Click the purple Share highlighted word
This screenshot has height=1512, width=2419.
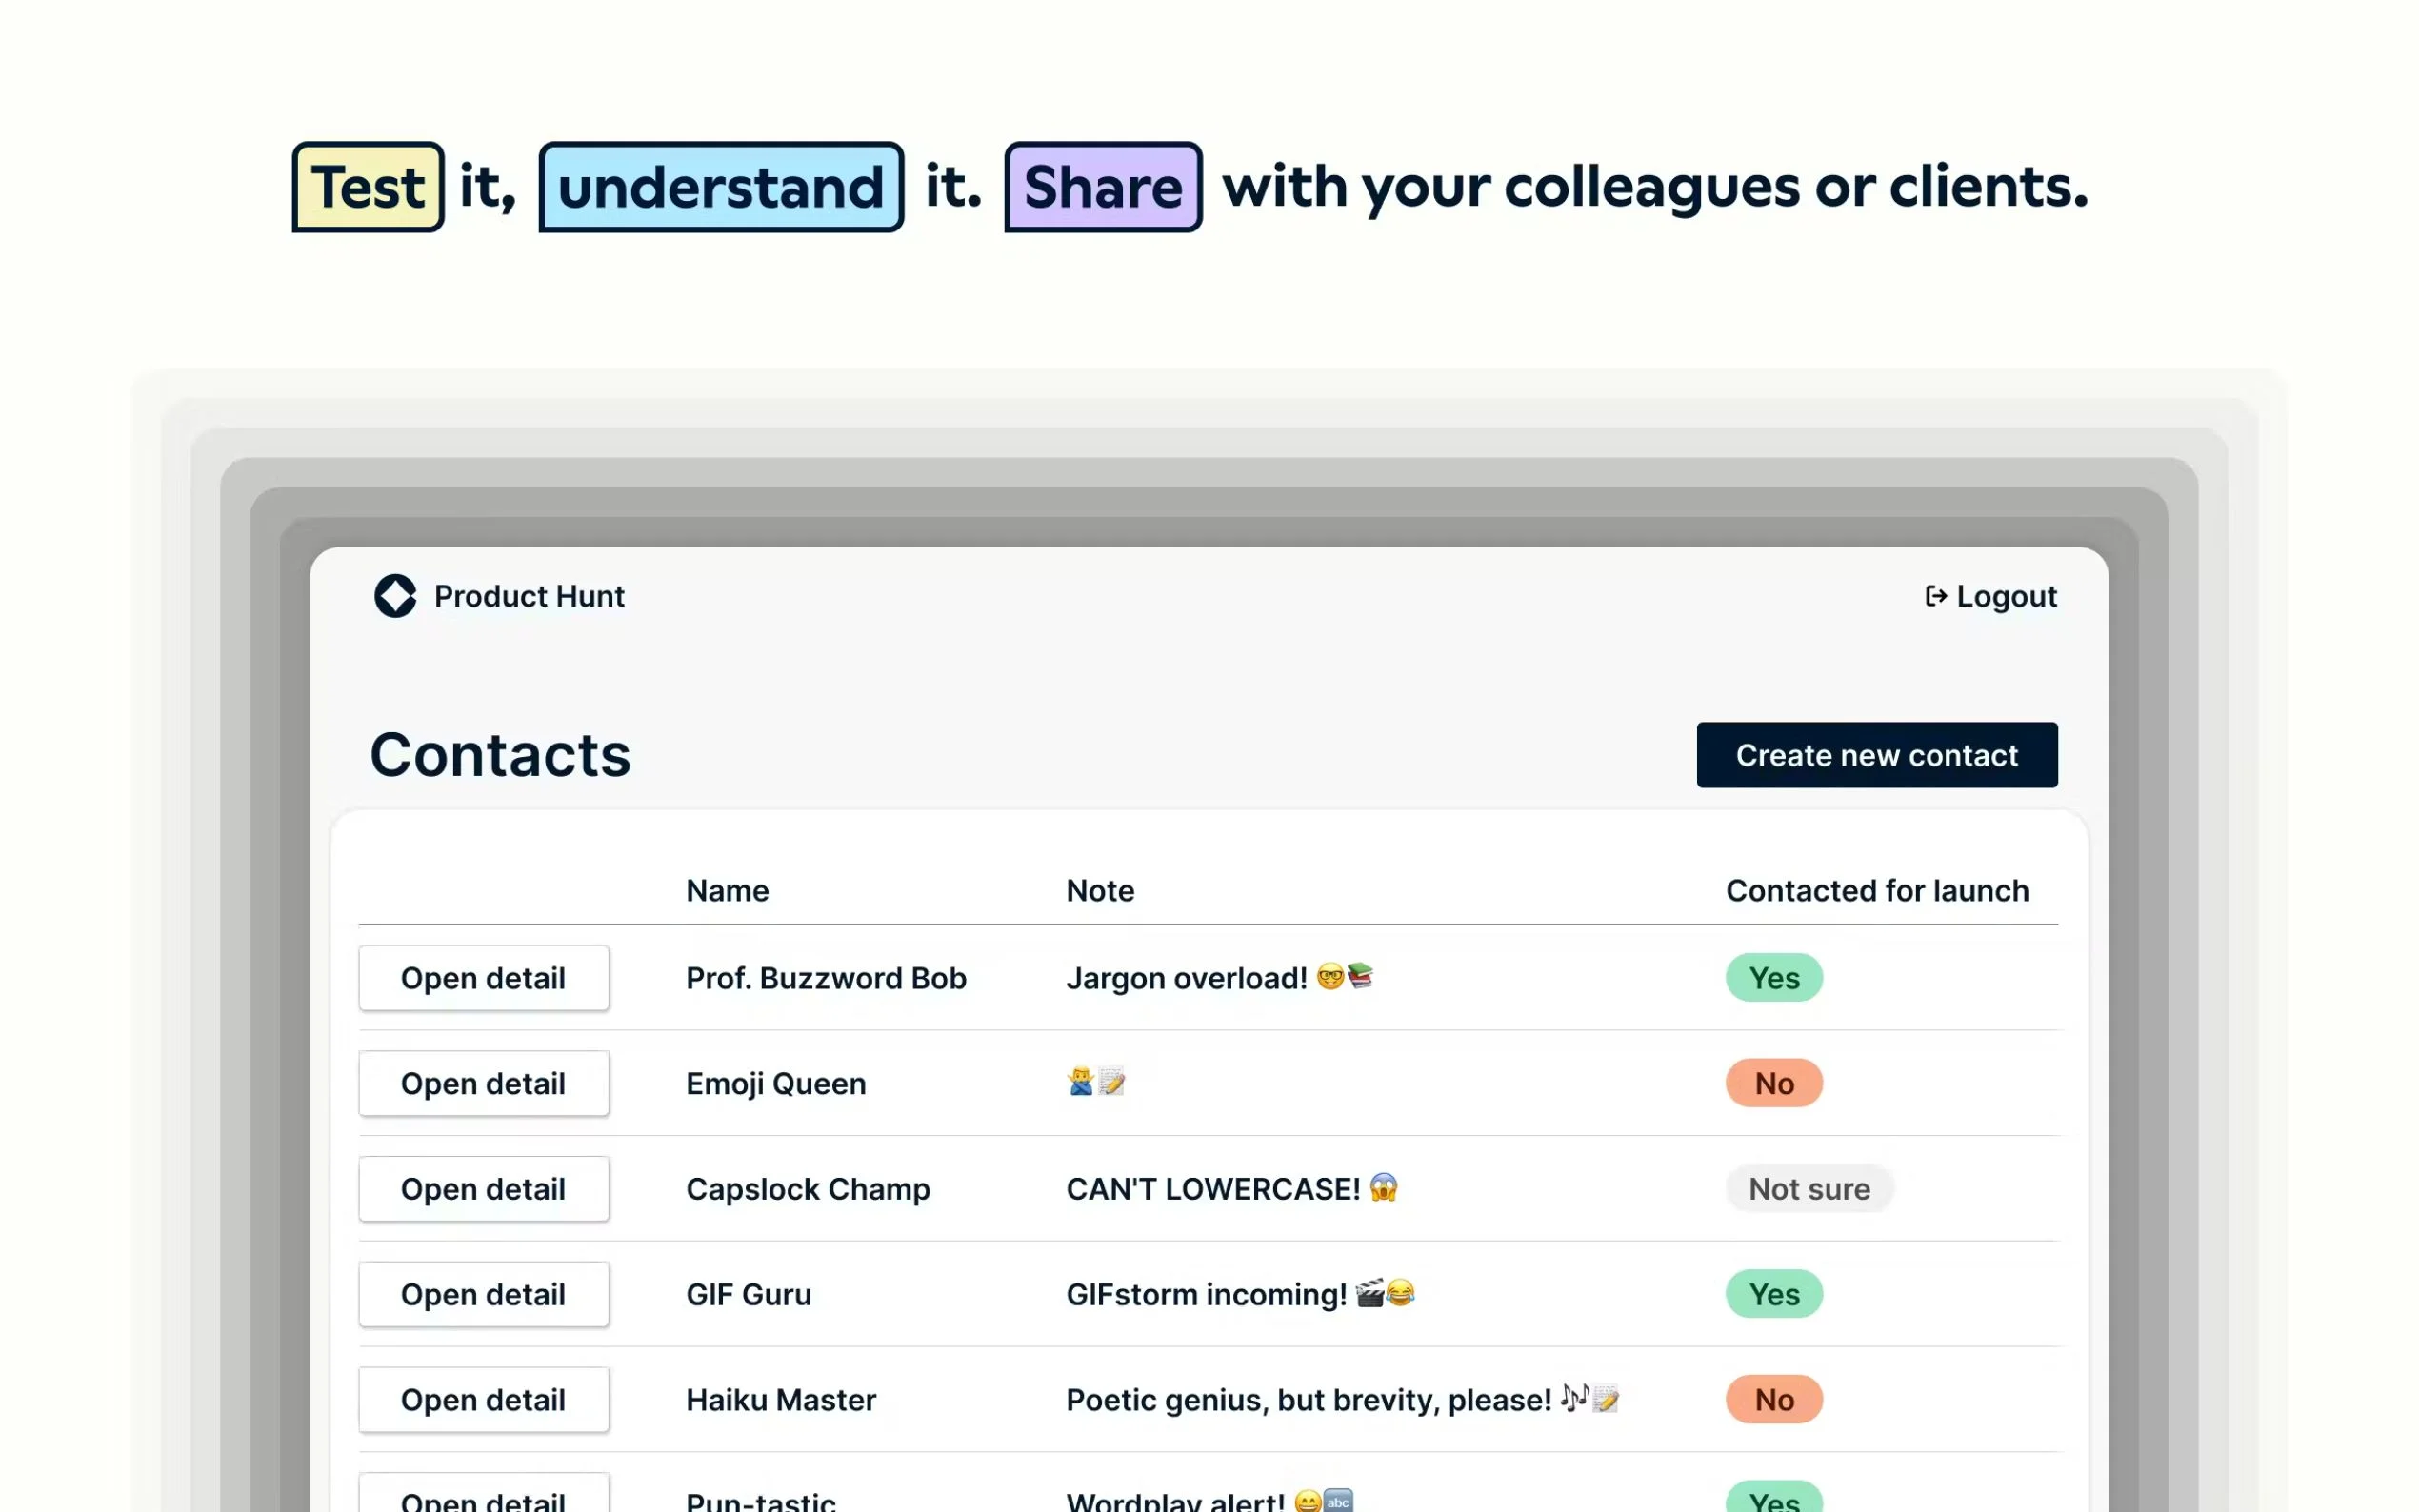click(x=1102, y=187)
